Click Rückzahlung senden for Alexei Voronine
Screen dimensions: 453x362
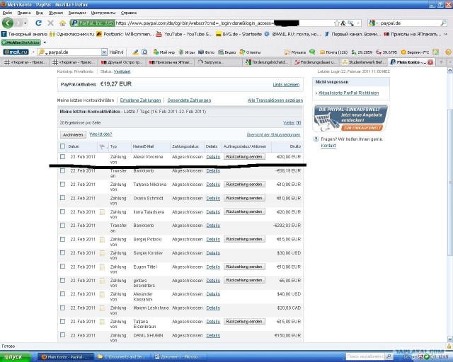pos(244,157)
